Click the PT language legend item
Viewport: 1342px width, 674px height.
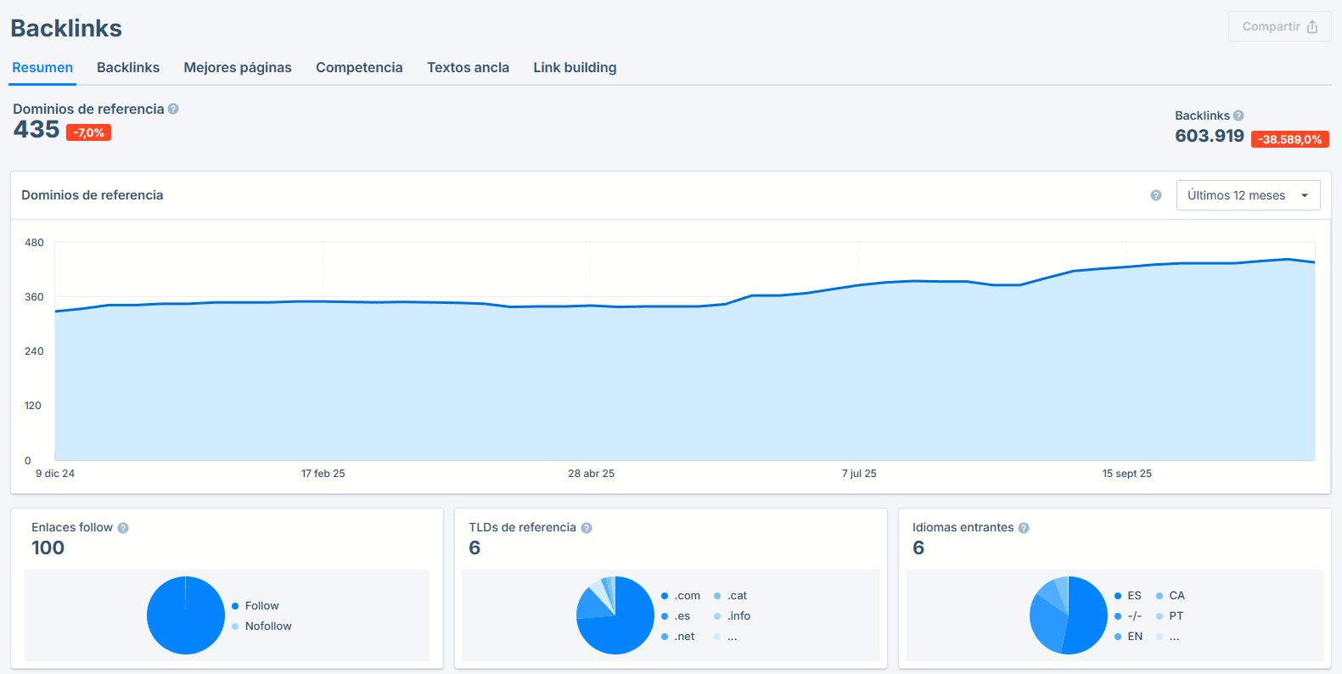click(x=1170, y=616)
